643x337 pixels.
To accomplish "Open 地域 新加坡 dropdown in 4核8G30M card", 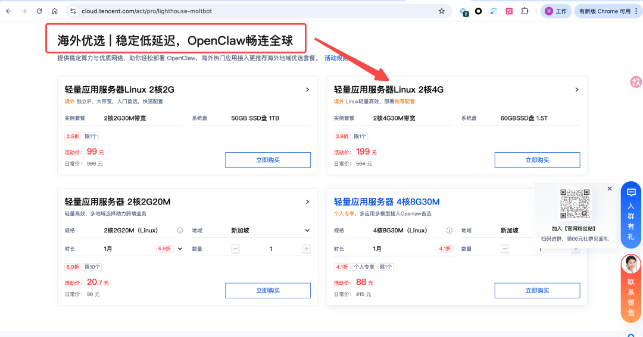I will (509, 231).
